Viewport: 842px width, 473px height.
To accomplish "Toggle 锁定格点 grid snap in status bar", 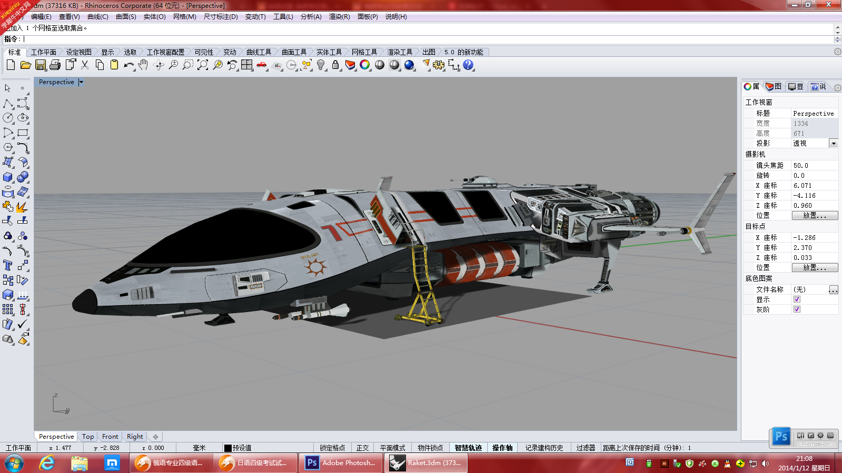I will [x=332, y=448].
